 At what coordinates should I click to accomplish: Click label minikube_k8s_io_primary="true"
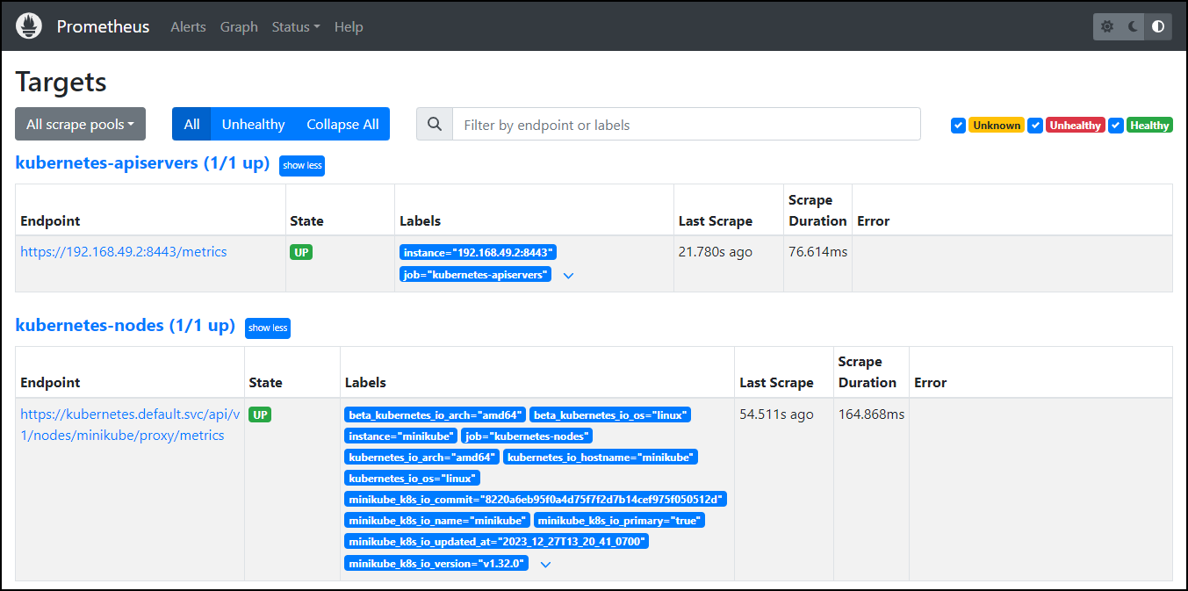tap(619, 521)
